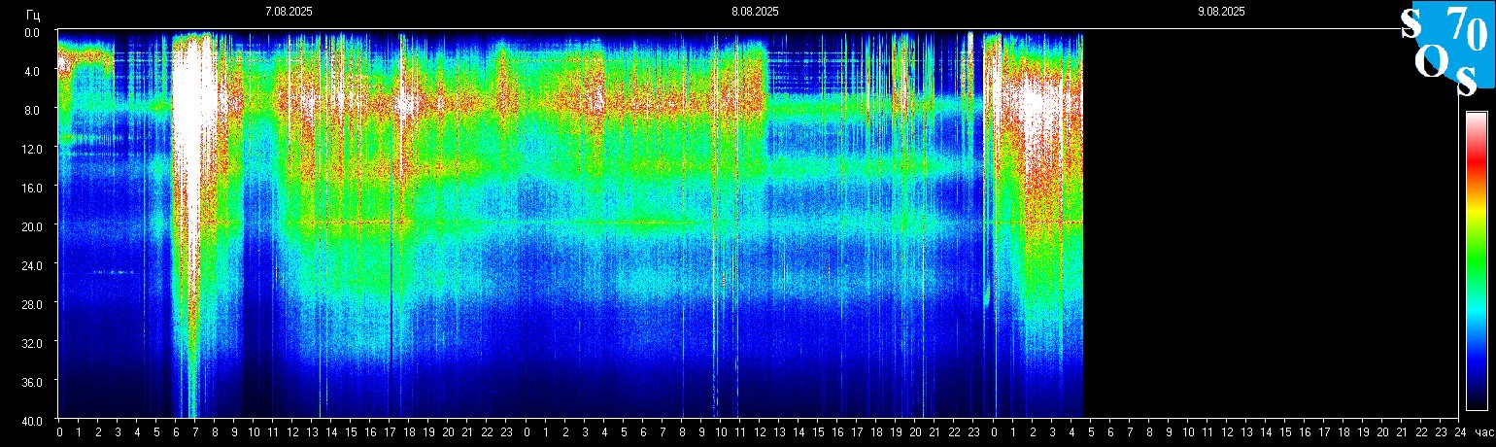Click the 24.0 frequency axis value
This screenshot has height=447, width=1496.
pos(30,265)
